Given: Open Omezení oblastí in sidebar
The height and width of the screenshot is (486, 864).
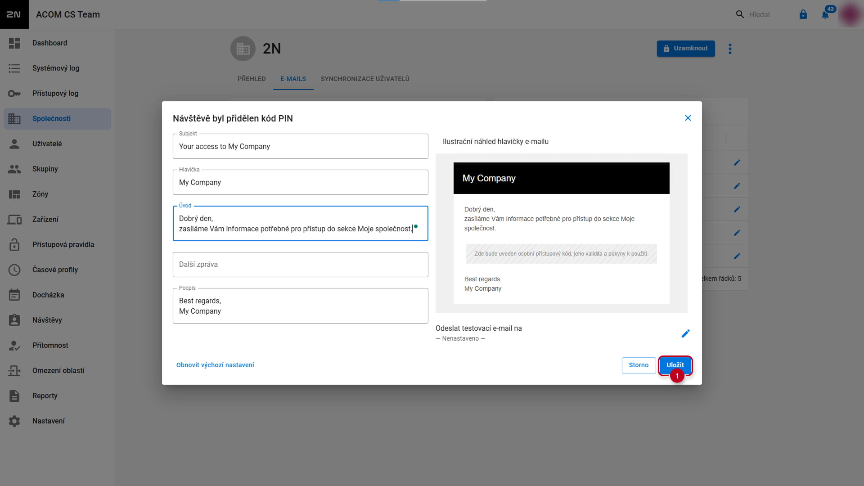Looking at the screenshot, I should coord(57,371).
